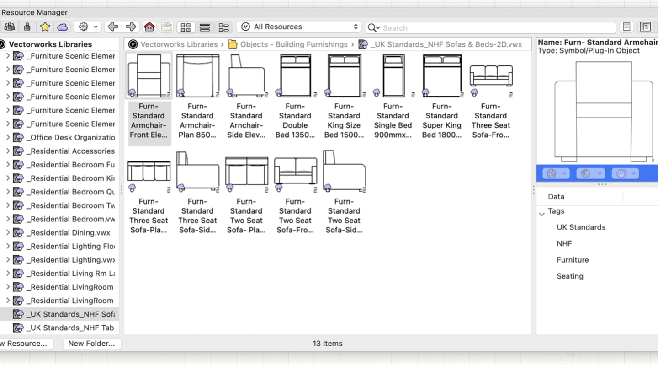Click the Furniture tag

point(573,260)
